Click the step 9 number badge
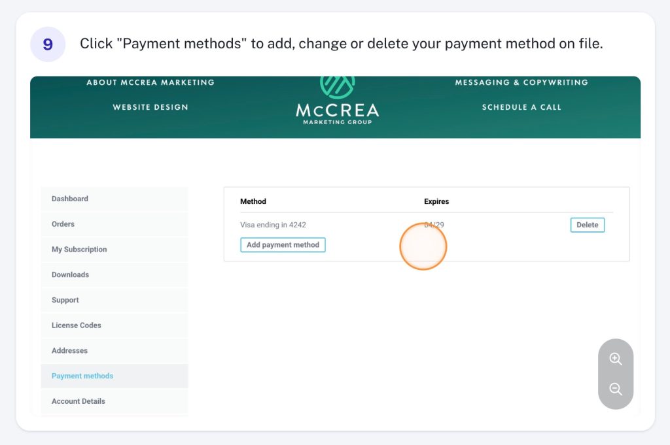 pyautogui.click(x=48, y=44)
